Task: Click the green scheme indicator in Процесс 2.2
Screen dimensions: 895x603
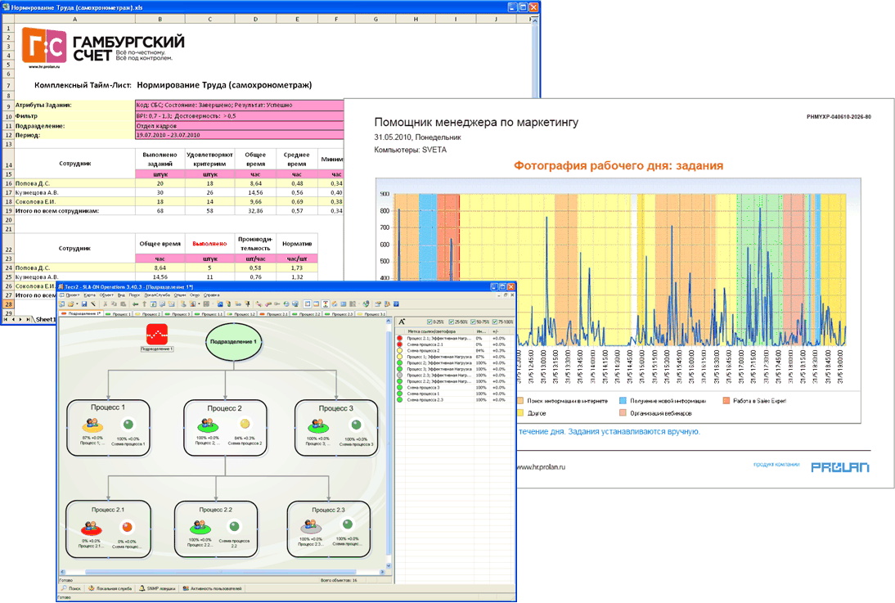Action: tap(234, 526)
